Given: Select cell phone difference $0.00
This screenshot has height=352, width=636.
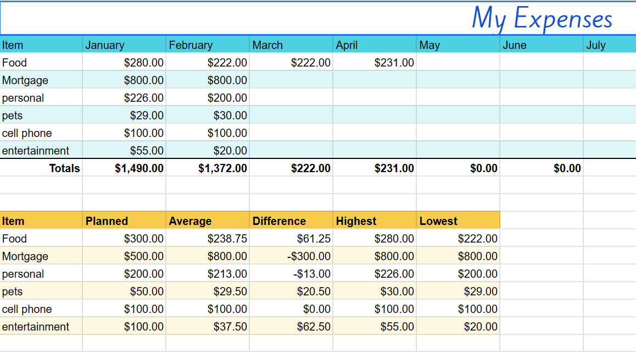Looking at the screenshot, I should point(291,309).
